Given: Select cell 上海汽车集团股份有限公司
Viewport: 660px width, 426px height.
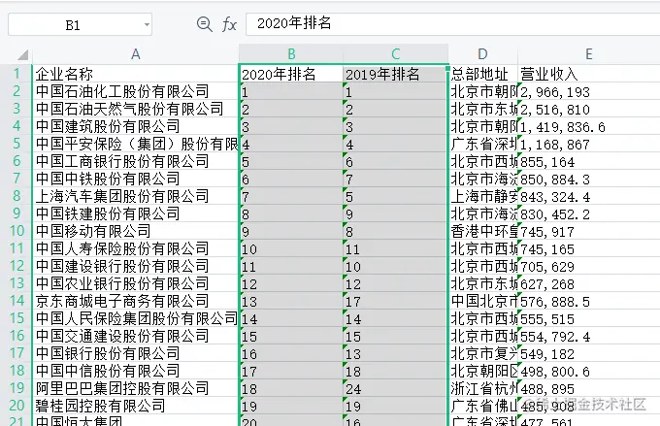Looking at the screenshot, I should (136, 196).
